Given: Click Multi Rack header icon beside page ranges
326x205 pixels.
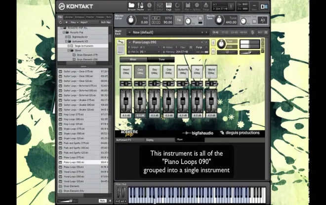Looking at the screenshot, I should (x=252, y=33).
